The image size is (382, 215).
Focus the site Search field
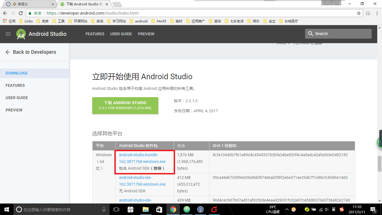point(338,34)
